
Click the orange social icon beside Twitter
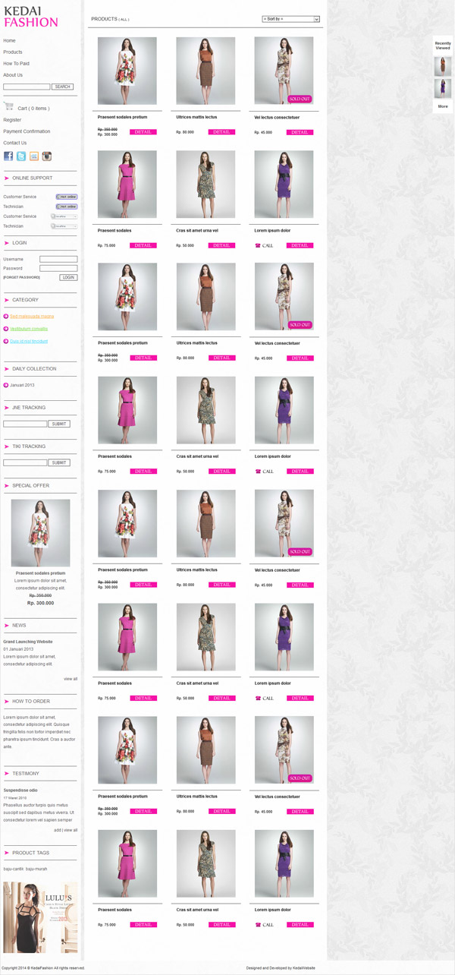(34, 156)
